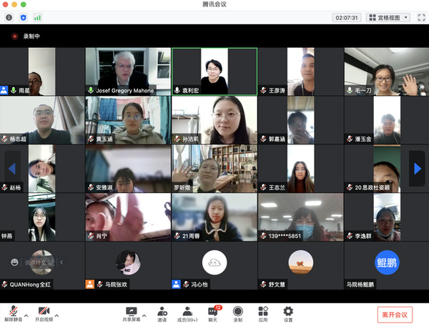429x324 pixels.
Task: Check the green network signal icon
Action: 37,16
